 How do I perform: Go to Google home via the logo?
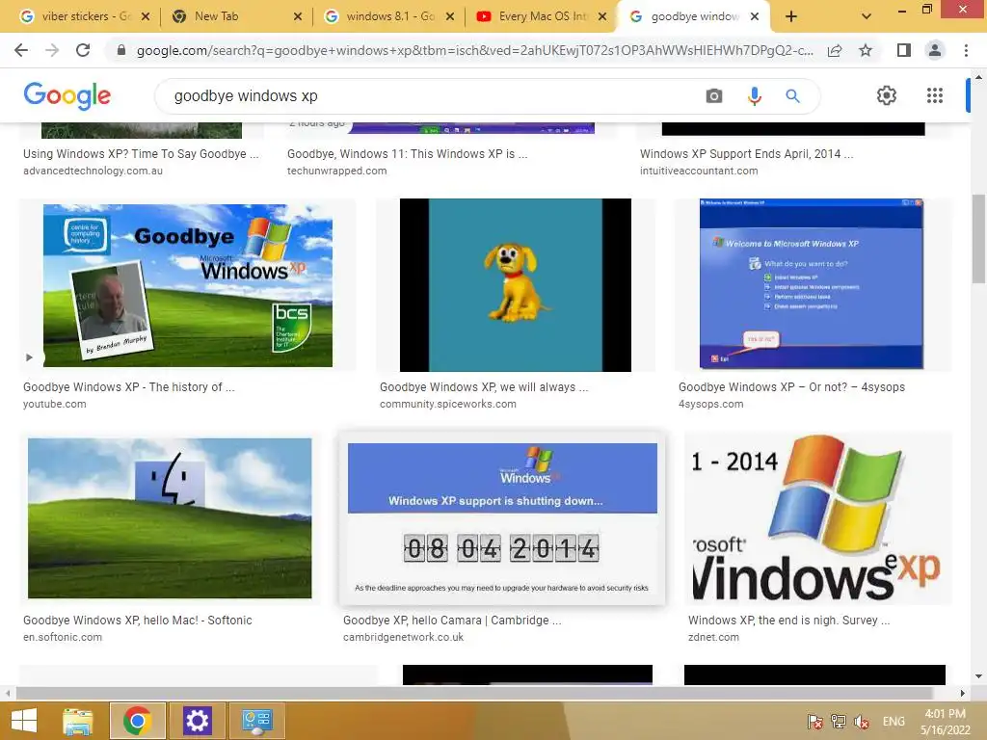[x=67, y=95]
